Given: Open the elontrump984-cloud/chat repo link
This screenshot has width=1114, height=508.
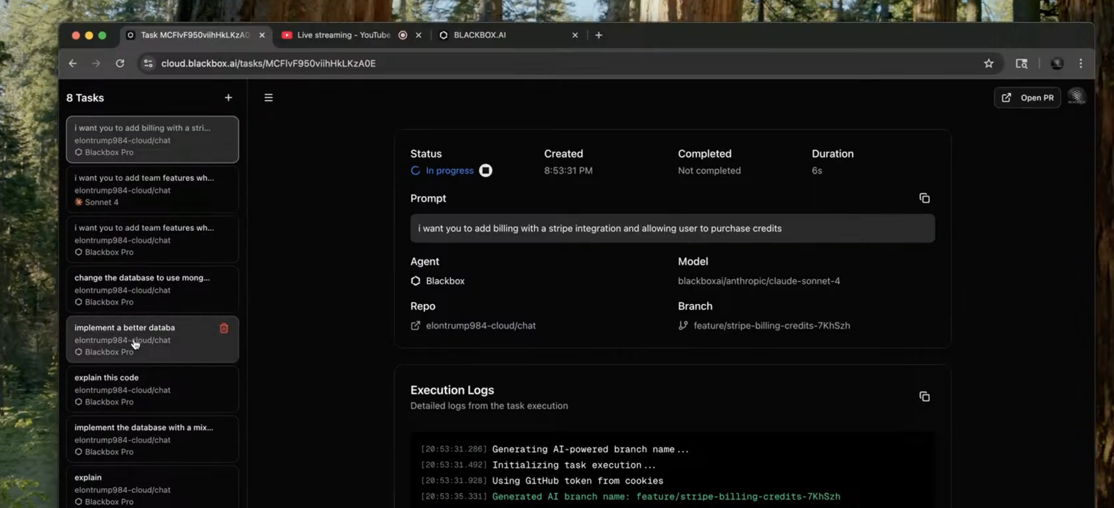Looking at the screenshot, I should [x=480, y=326].
